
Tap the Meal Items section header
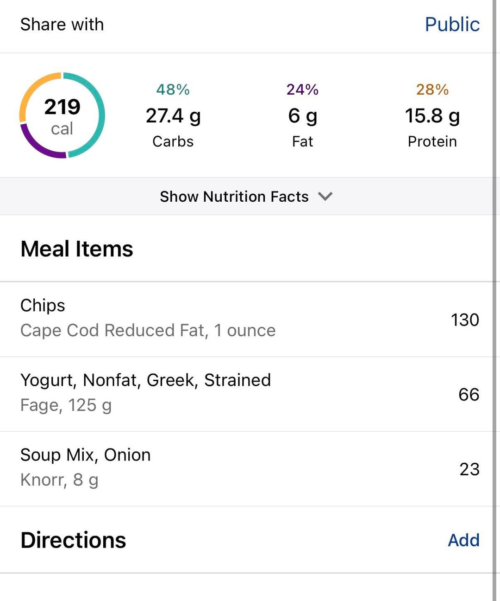[77, 249]
